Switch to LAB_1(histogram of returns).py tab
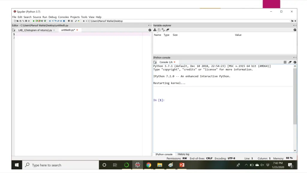The width and height of the screenshot is (307, 173). 35,30
